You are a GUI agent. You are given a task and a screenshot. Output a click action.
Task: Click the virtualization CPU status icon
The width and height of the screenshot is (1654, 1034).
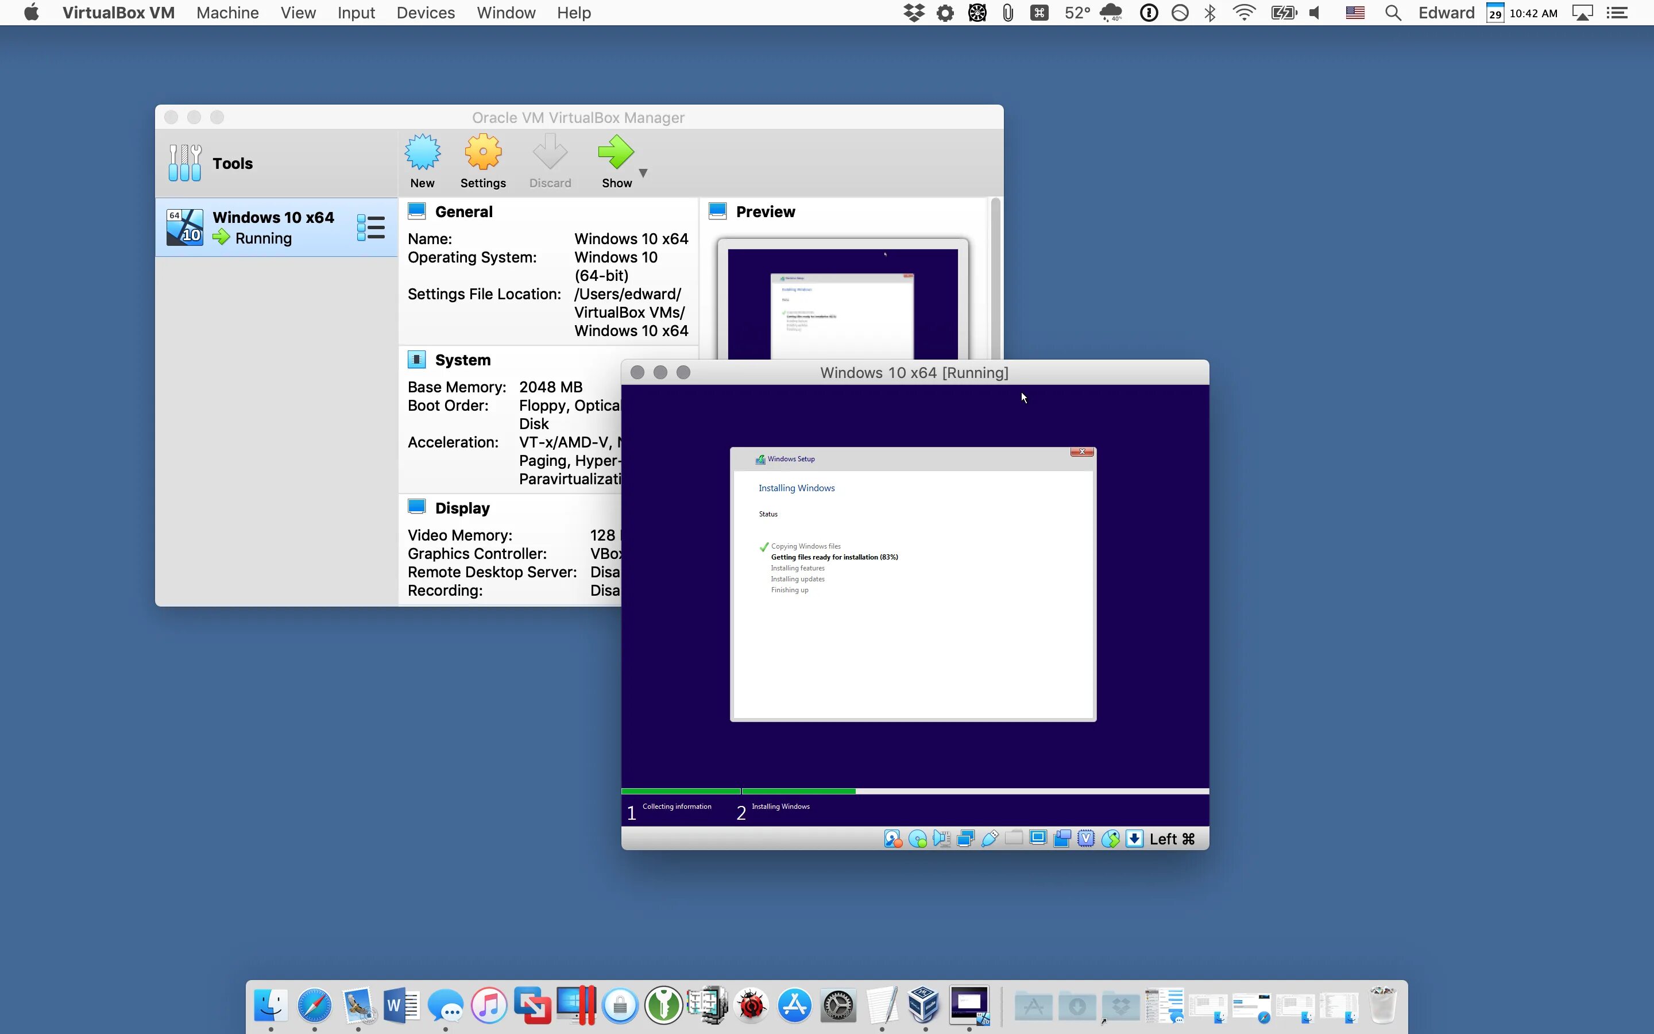coord(1086,839)
